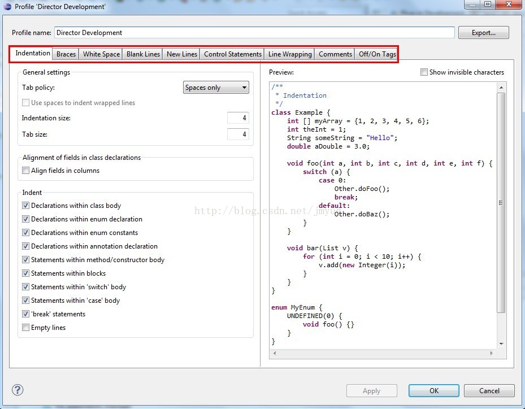Image resolution: width=525 pixels, height=409 pixels.
Task: Select the Off/On Tags tab
Action: 378,54
